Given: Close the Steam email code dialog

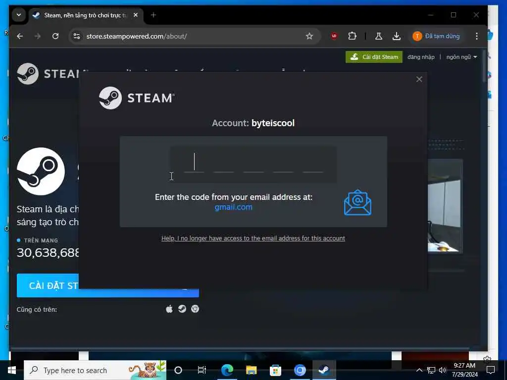Looking at the screenshot, I should 419,79.
